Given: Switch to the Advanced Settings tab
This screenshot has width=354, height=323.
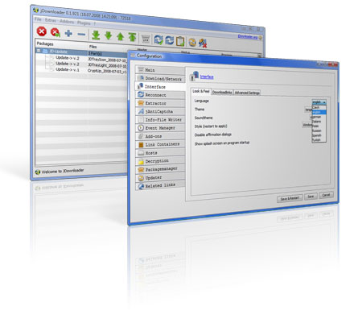Looking at the screenshot, I should click(x=247, y=93).
